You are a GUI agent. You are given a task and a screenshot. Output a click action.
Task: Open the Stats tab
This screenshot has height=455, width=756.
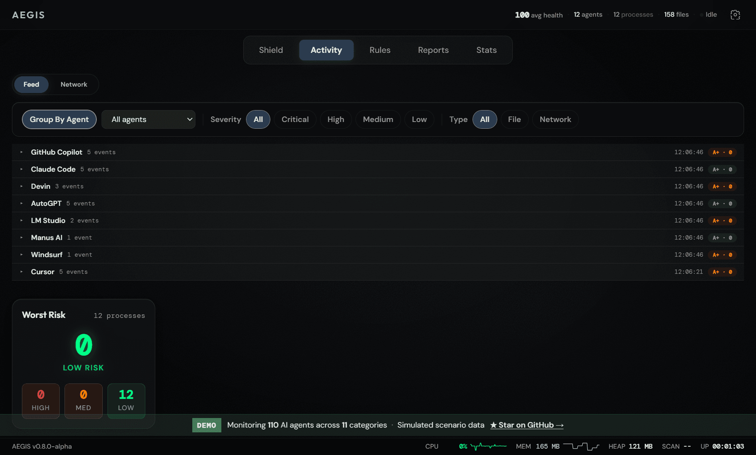tap(486, 50)
